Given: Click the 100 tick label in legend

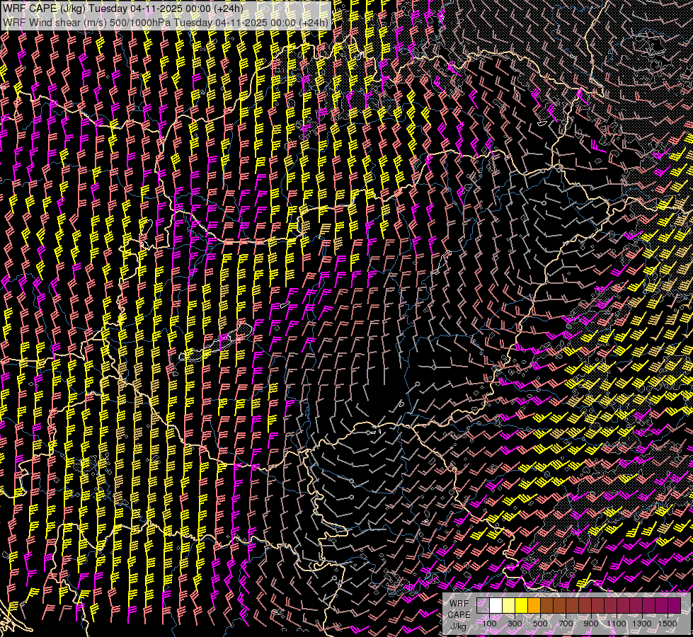Looking at the screenshot, I should click(490, 624).
